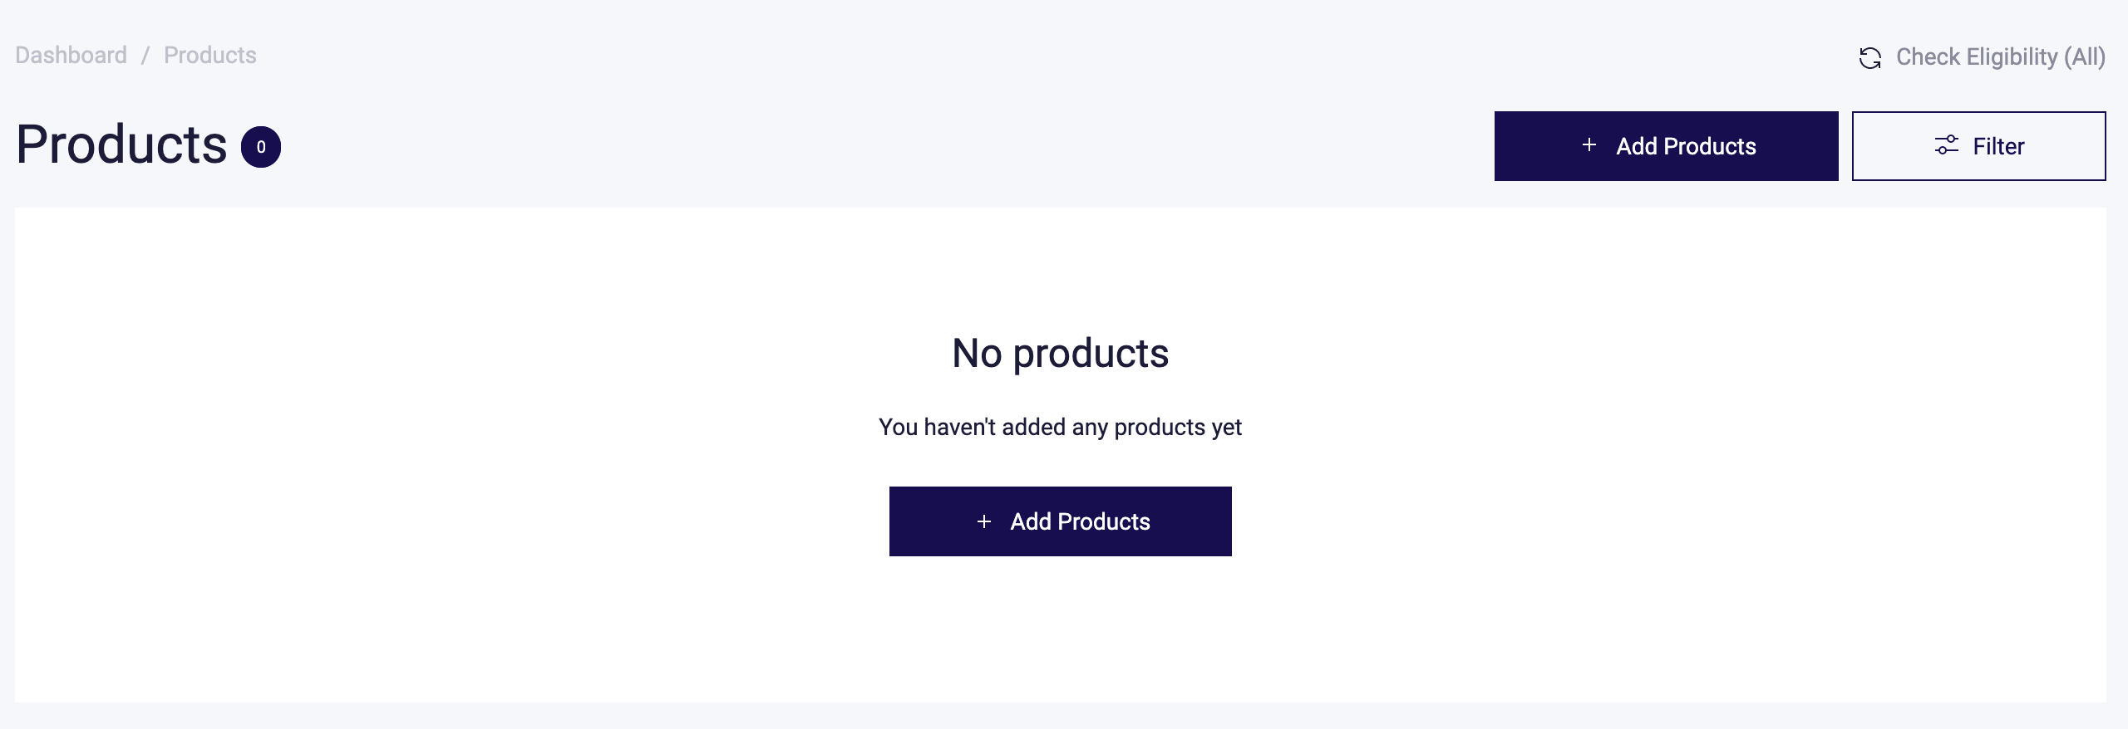This screenshot has width=2128, height=729.
Task: Click the sliders icon inside Filter button
Action: pyautogui.click(x=1946, y=146)
